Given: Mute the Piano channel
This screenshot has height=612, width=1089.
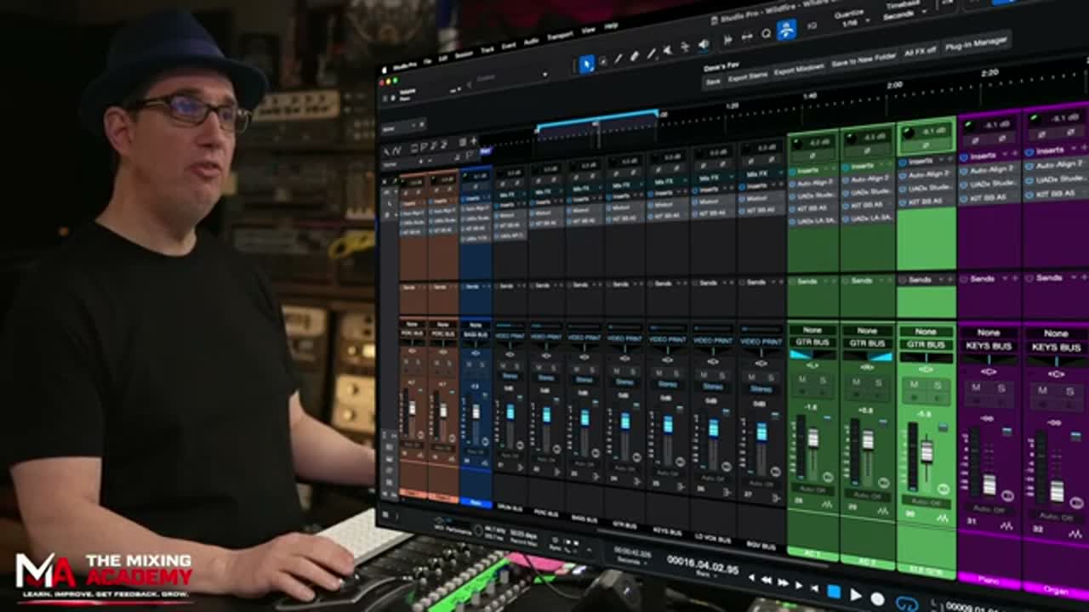Looking at the screenshot, I should pos(976,388).
